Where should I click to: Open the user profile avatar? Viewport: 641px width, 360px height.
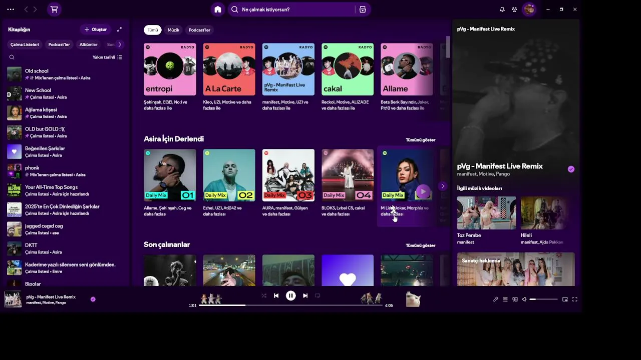tap(529, 9)
